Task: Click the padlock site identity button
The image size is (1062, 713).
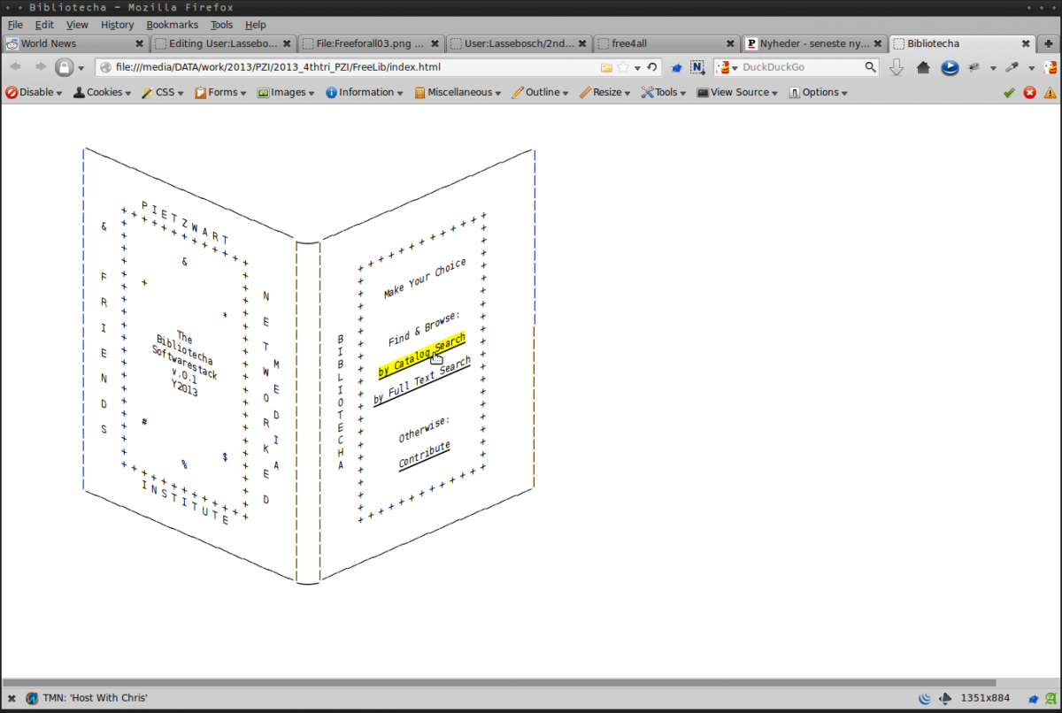Action: [65, 67]
